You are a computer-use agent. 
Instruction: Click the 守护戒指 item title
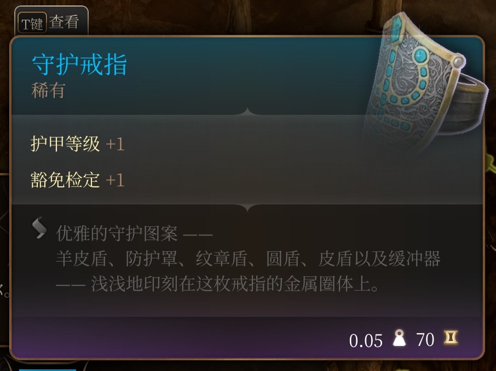pos(79,64)
